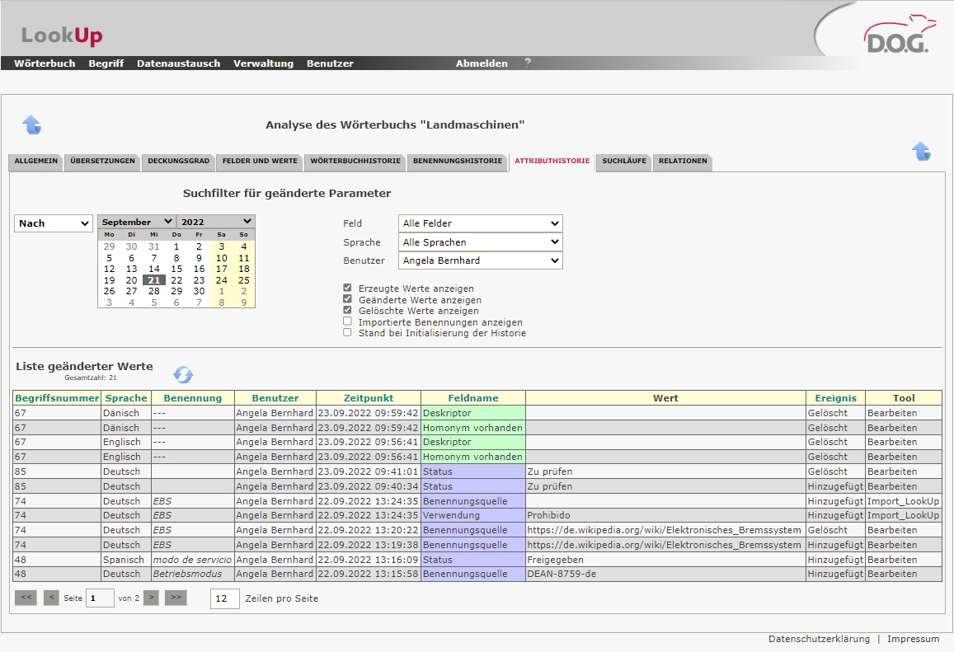
Task: Click the Zeilen pro Seite input field
Action: pos(224,598)
